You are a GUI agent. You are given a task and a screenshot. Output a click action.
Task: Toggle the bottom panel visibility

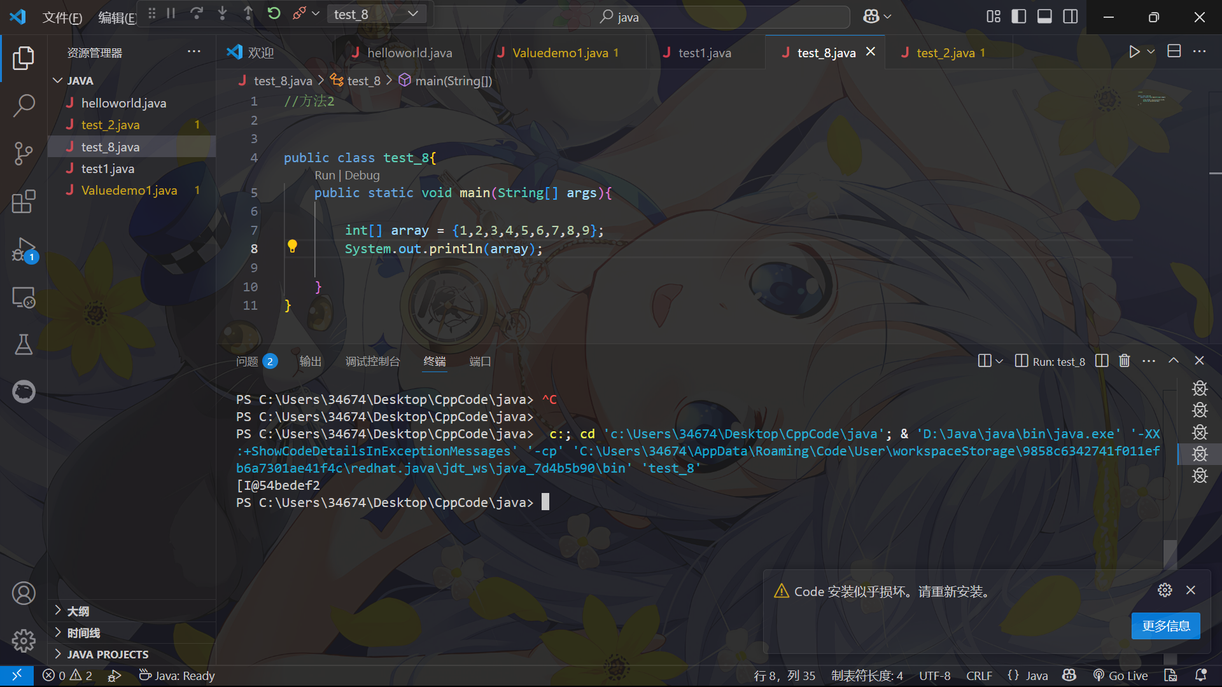point(1044,17)
